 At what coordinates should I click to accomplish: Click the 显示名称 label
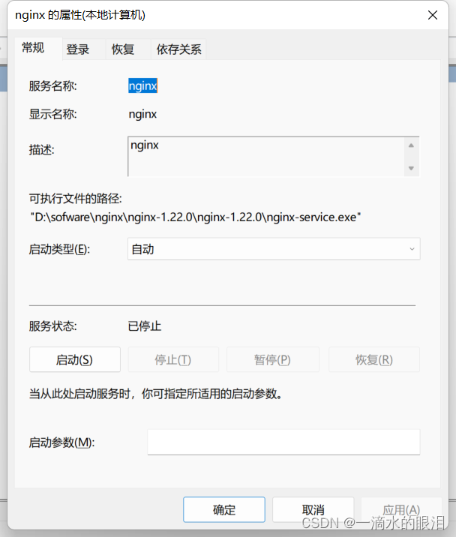(x=52, y=114)
